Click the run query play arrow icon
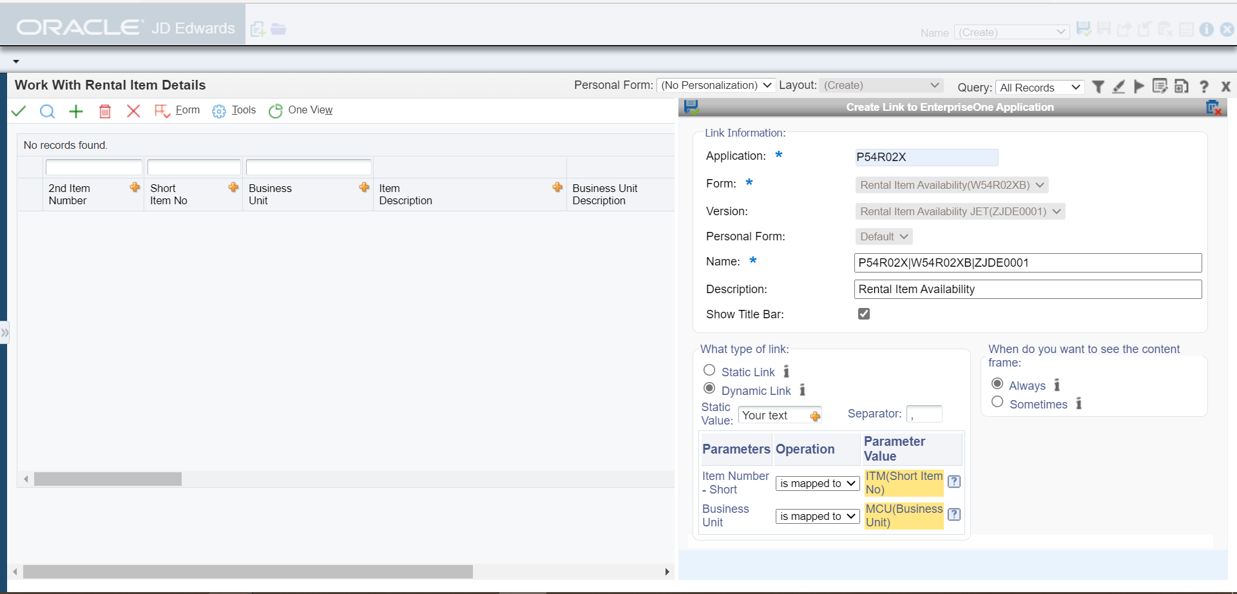The width and height of the screenshot is (1237, 594). coord(1139,86)
